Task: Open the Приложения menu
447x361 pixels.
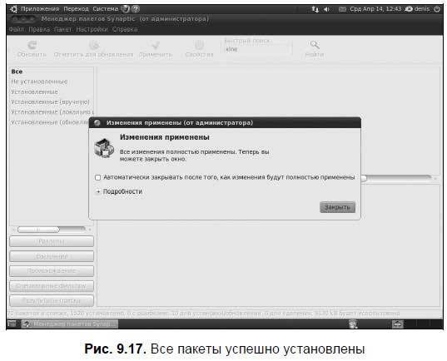Action: pyautogui.click(x=40, y=9)
